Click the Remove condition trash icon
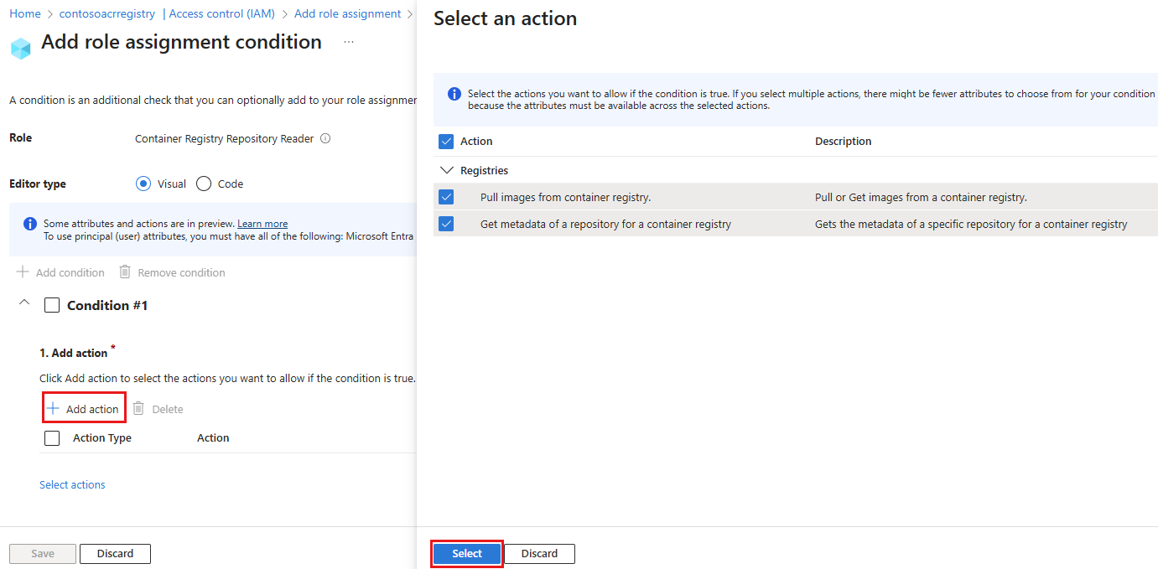Image resolution: width=1158 pixels, height=569 pixels. 125,272
